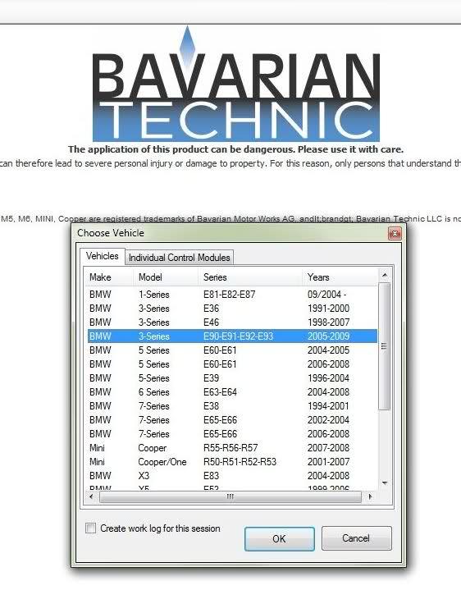Click the vehicle list scroll-up arrow
The width and height of the screenshot is (461, 590).
click(384, 276)
